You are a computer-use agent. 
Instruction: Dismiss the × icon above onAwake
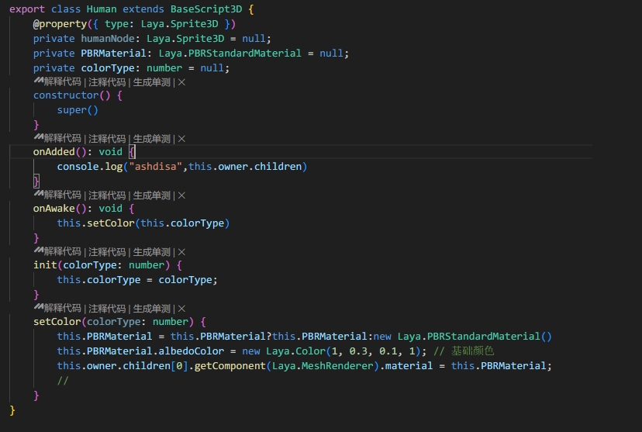(181, 195)
